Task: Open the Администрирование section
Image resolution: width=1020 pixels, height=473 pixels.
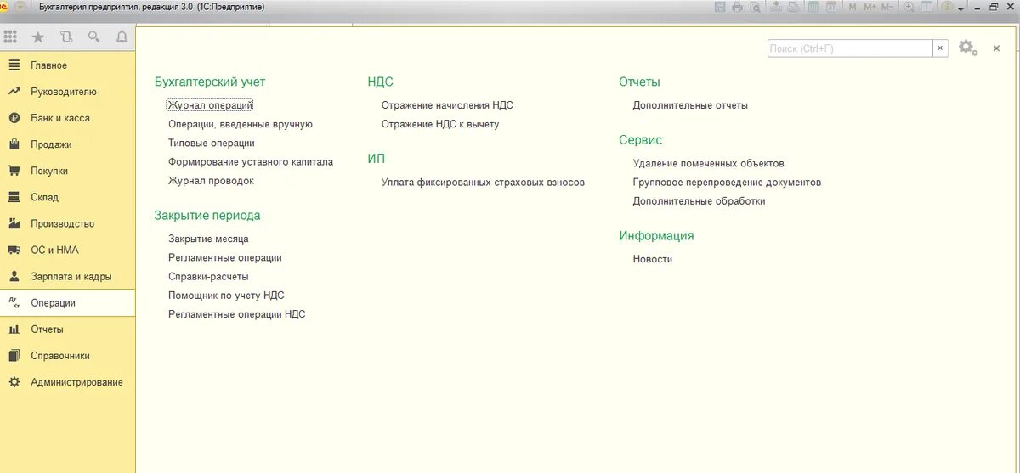Action: coord(67,382)
